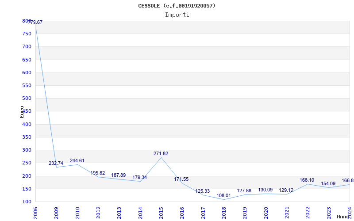This screenshot has width=354, height=221.
Task: Click the 2006 x-axis label
Action: [35, 213]
